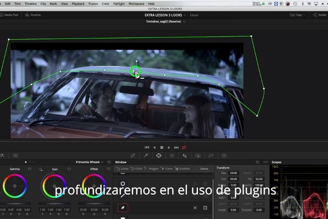Expand the Clips dropdown arrow
This screenshot has width=328, height=219.
point(305,15)
